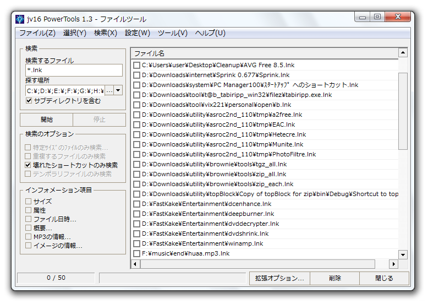
Task: Minimize the jv16 PowerTools window
Action: coord(362,17)
